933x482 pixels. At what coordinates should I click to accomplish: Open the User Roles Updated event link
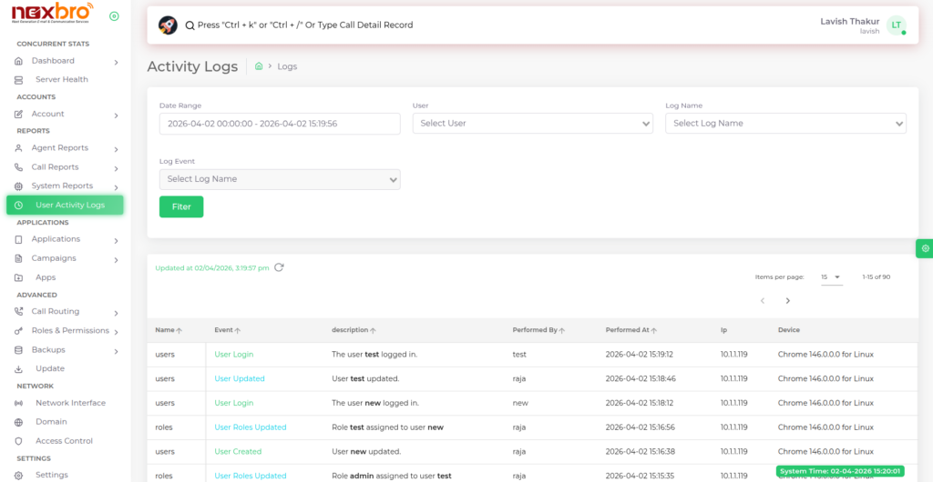(x=250, y=427)
